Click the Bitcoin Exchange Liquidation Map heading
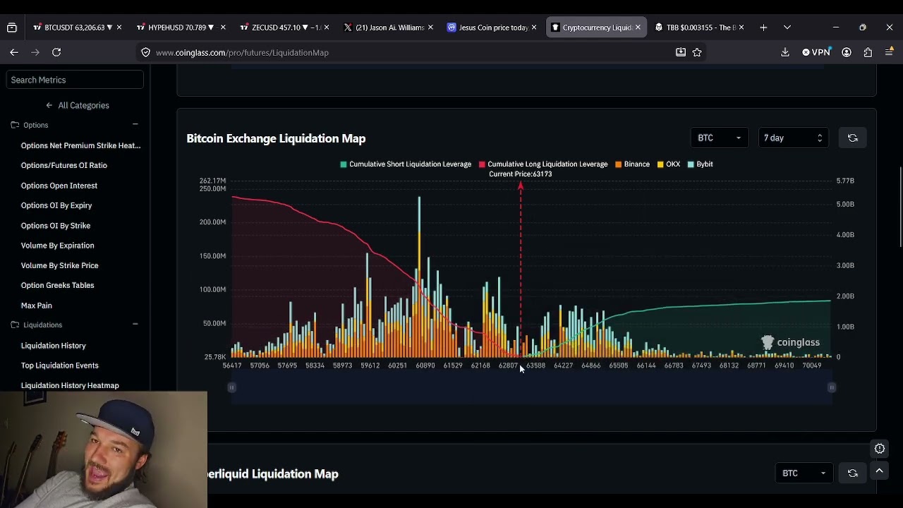This screenshot has width=903, height=508. pyautogui.click(x=276, y=139)
